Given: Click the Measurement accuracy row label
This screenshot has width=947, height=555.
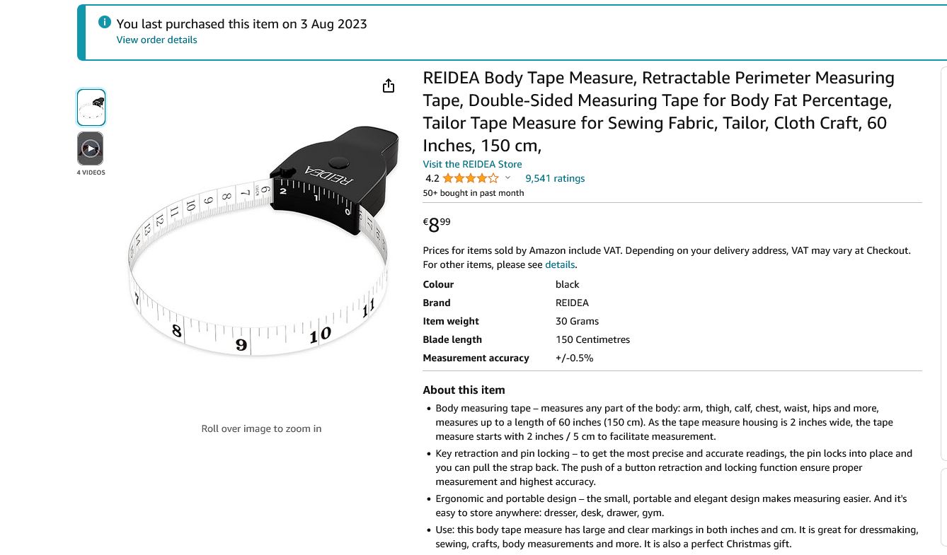Looking at the screenshot, I should click(x=476, y=358).
